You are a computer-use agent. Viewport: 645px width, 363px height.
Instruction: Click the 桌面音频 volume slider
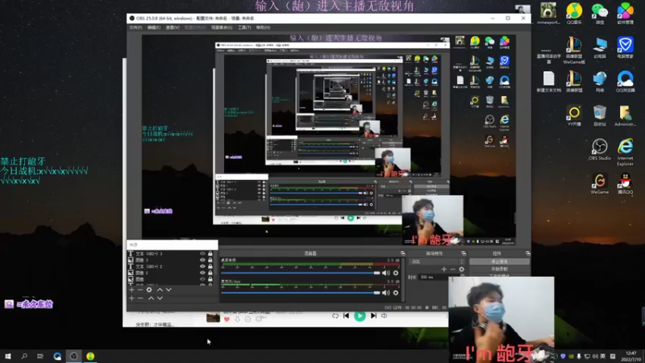[300, 273]
